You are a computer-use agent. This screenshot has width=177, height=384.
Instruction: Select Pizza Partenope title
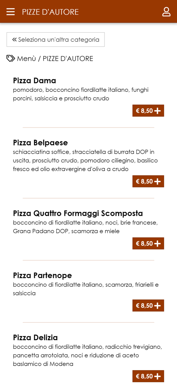(x=42, y=275)
